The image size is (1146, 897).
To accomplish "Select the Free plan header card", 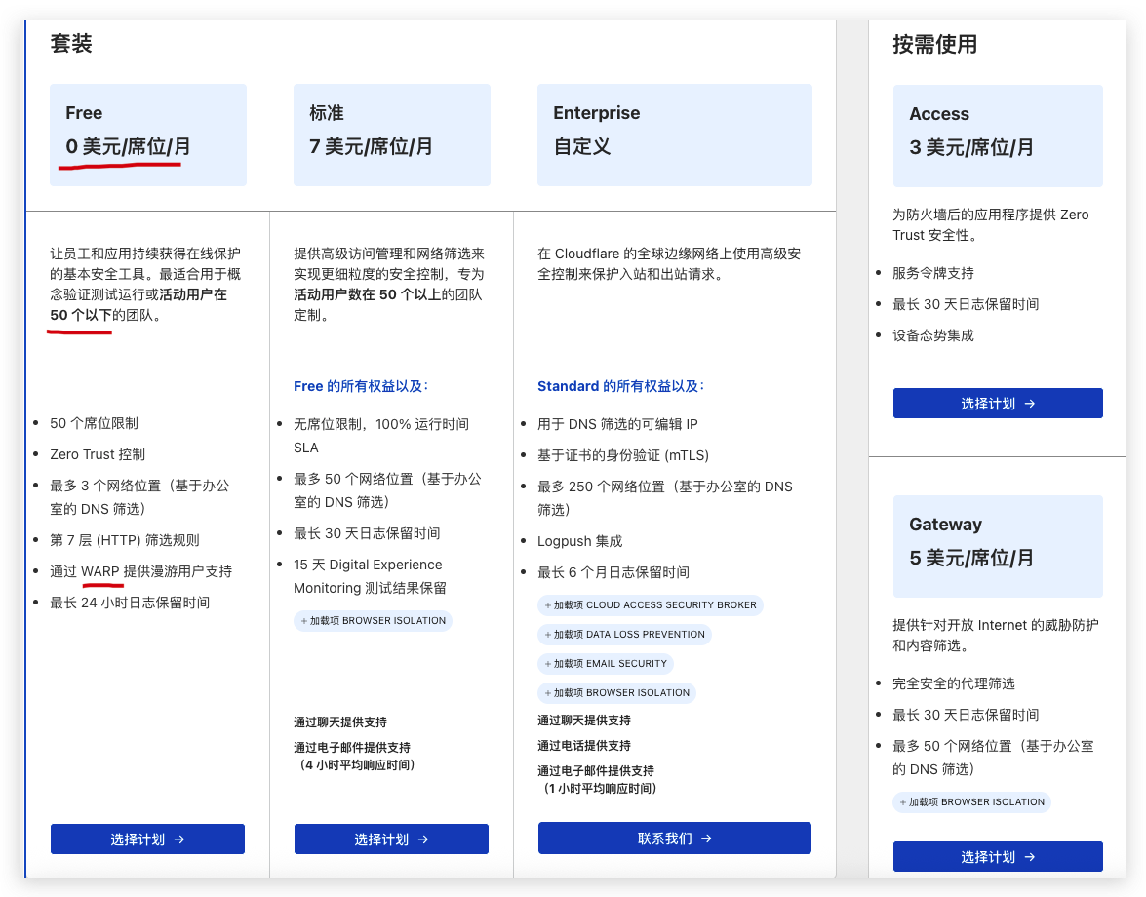I will 148,136.
